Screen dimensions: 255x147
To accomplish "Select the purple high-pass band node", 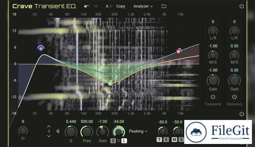I will coord(41,48).
